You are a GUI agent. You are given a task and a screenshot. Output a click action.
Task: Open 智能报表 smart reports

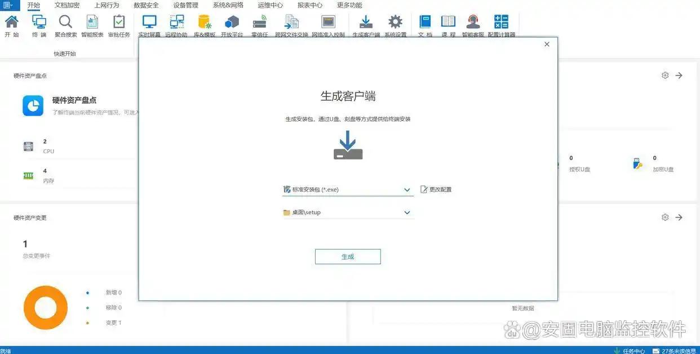[x=92, y=26]
